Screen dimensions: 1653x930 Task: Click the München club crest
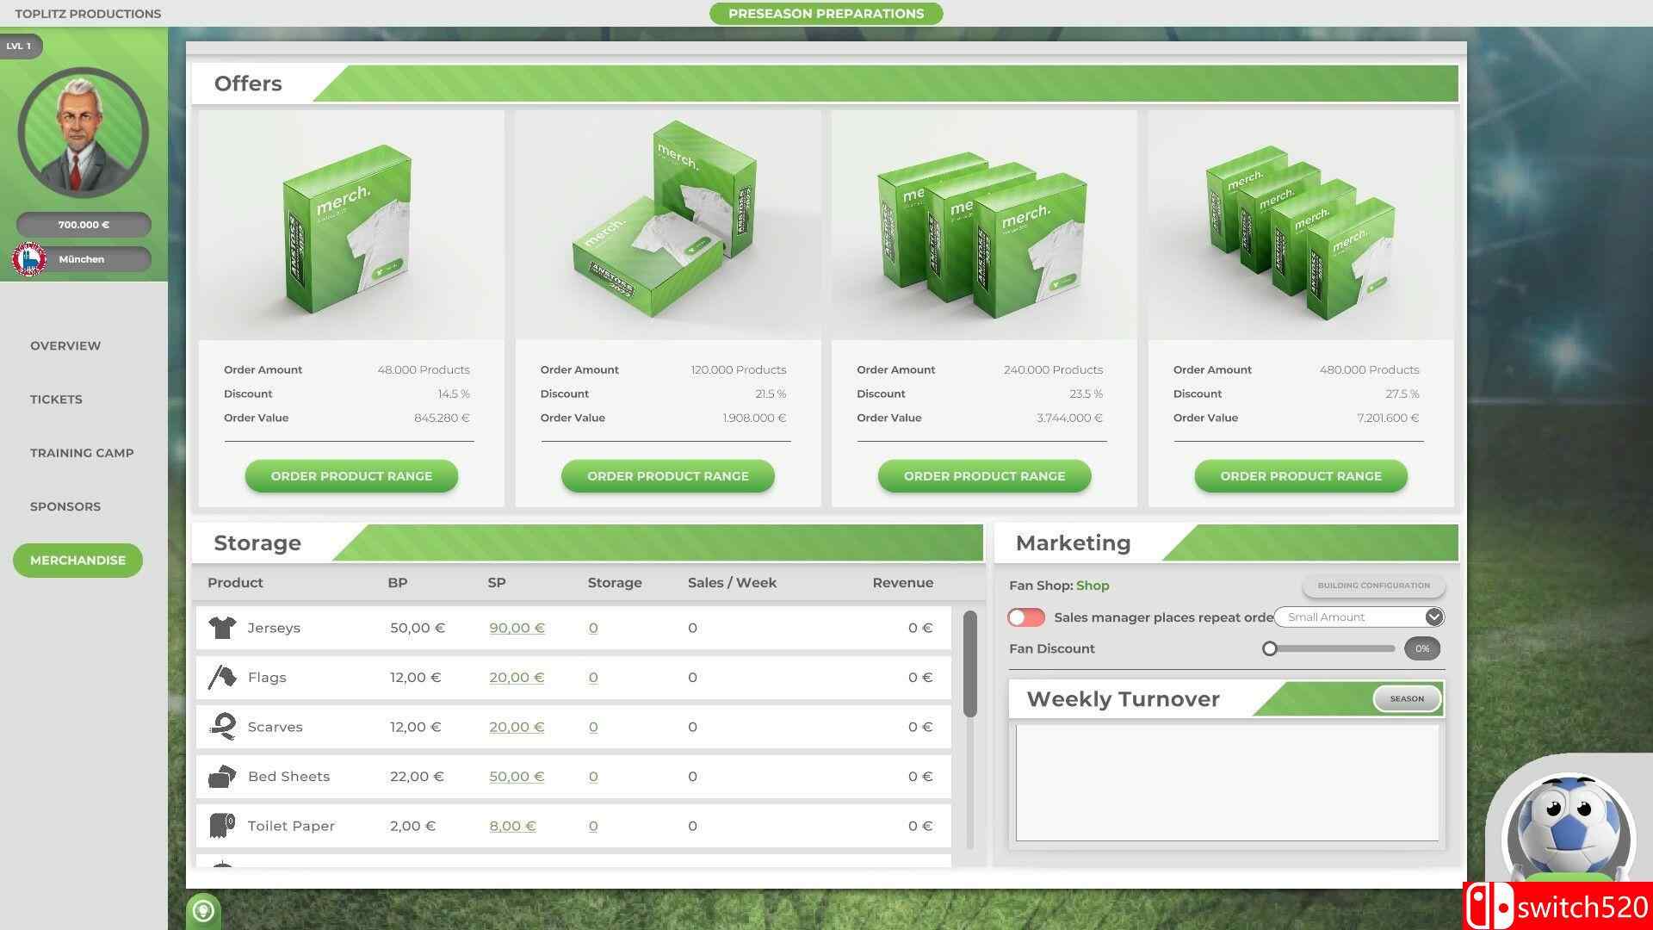click(29, 259)
